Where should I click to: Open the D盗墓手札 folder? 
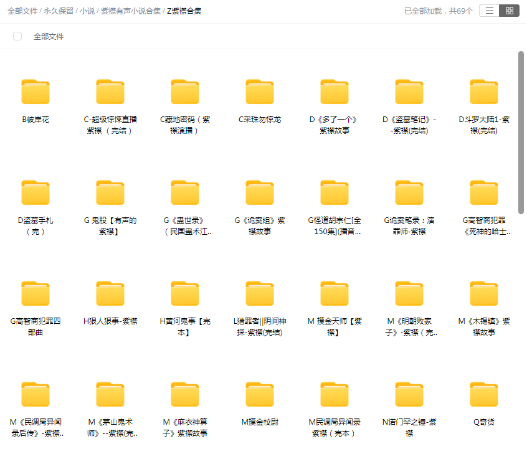pos(36,193)
